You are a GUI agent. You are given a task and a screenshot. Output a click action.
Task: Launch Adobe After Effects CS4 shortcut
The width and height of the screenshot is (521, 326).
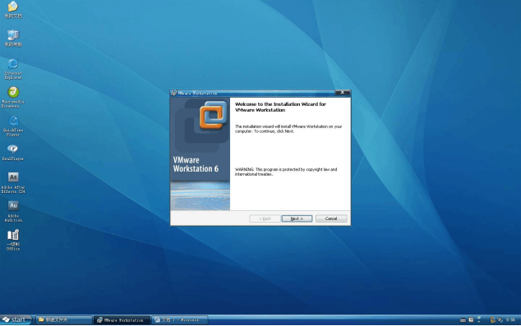(13, 182)
